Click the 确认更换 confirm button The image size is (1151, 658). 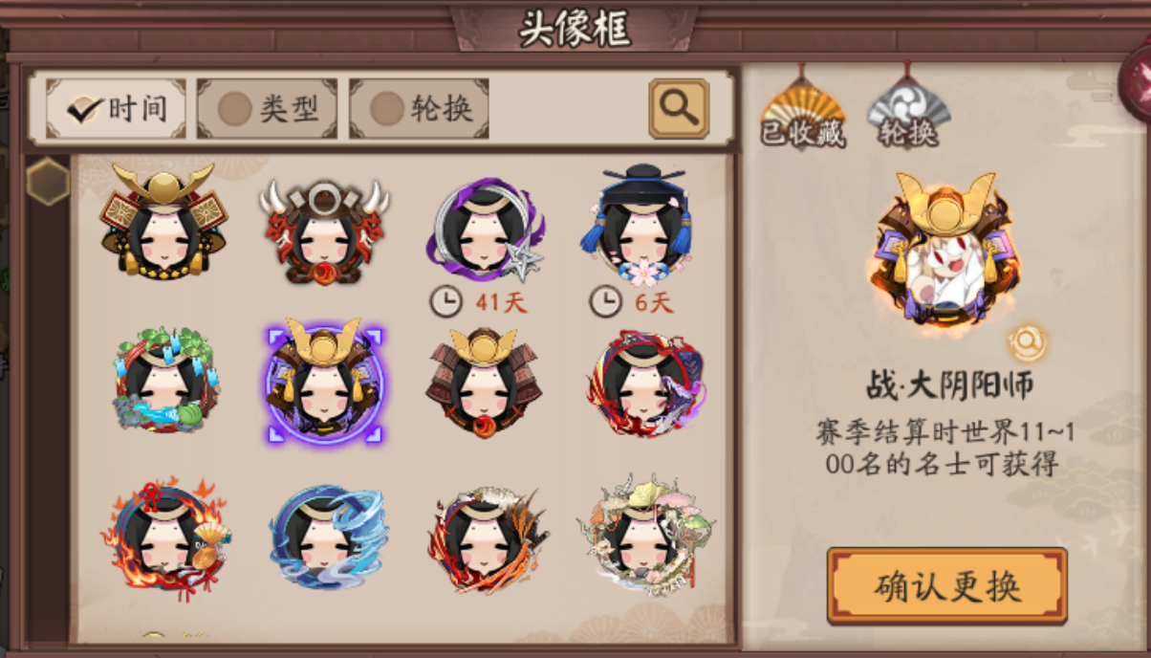(x=946, y=586)
